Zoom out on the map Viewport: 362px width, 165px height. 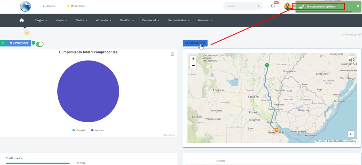tap(193, 66)
